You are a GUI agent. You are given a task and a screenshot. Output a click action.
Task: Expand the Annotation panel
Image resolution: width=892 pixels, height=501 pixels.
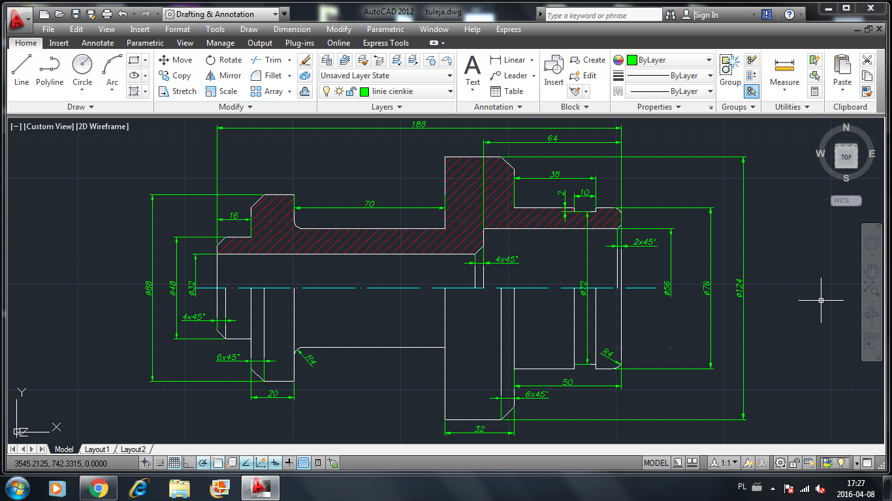(498, 107)
